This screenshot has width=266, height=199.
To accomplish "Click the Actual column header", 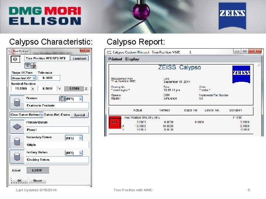I will click(x=137, y=110).
